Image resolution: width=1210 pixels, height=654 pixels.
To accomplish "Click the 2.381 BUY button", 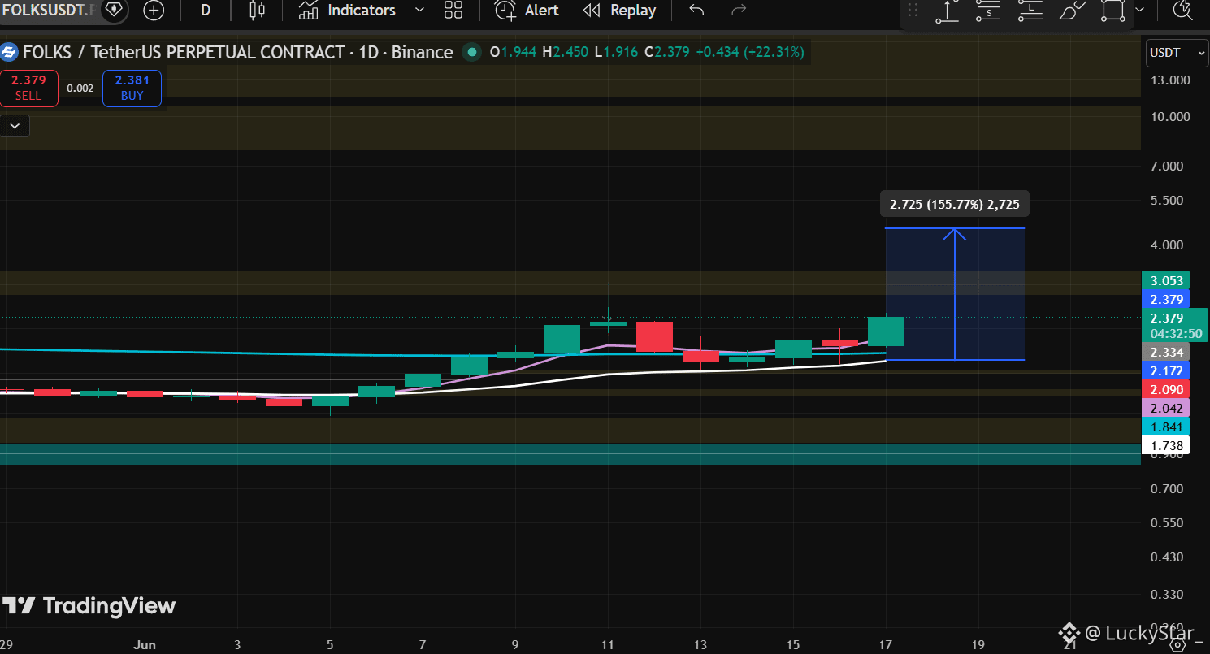I will pyautogui.click(x=132, y=89).
